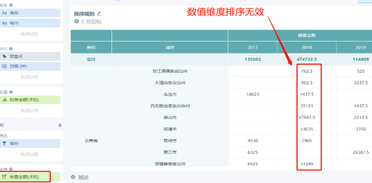
Task: Click the 销售金额 column group header
Action: pos(307,35)
